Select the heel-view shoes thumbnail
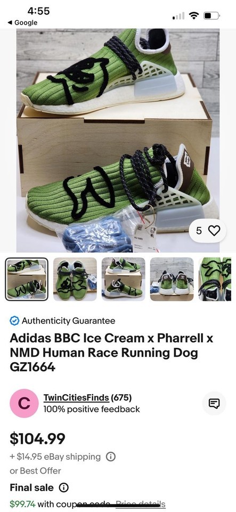236x512 pixels. (x=172, y=279)
